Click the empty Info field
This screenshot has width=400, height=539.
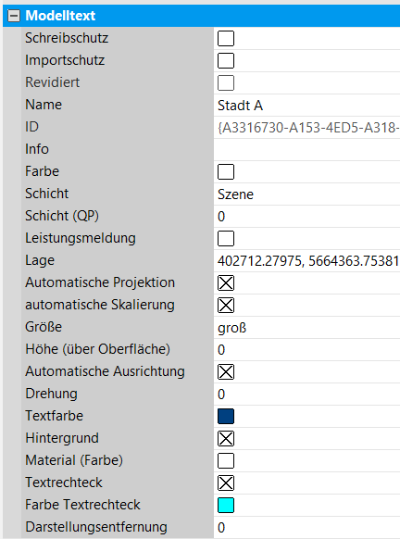tap(306, 149)
